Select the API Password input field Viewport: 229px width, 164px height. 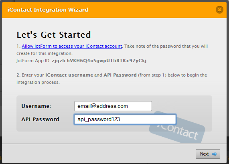pyautogui.click(x=125, y=119)
